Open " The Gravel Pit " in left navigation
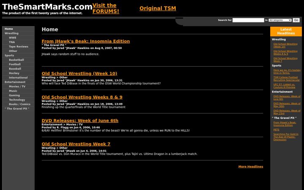This screenshot has height=190, width=304. [17, 109]
